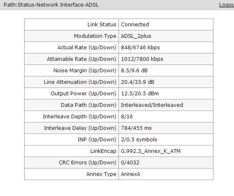The image size is (234, 196).
Task: Click the AnnexA annex type value
Action: pyautogui.click(x=130, y=174)
